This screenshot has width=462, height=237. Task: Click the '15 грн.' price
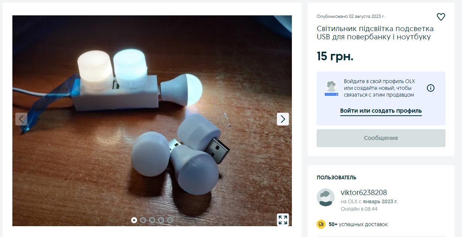[335, 56]
